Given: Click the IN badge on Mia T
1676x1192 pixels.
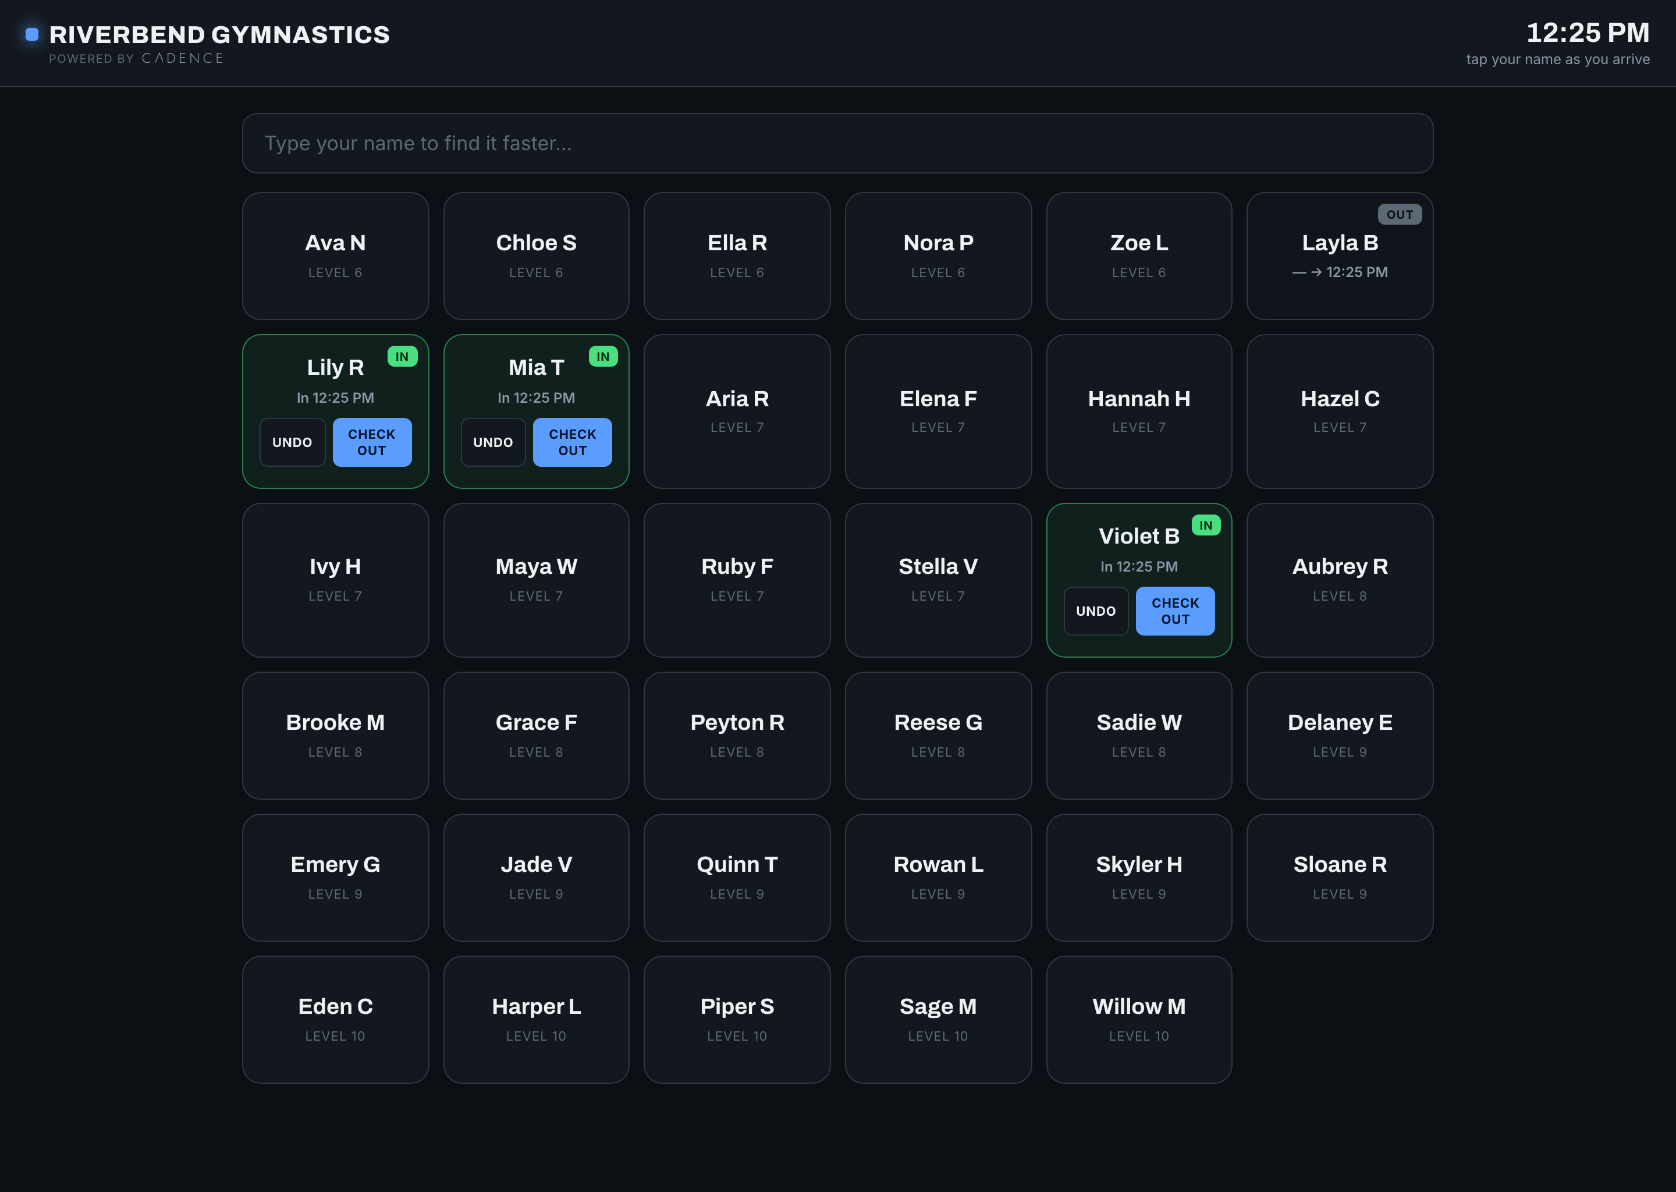Looking at the screenshot, I should coord(603,357).
